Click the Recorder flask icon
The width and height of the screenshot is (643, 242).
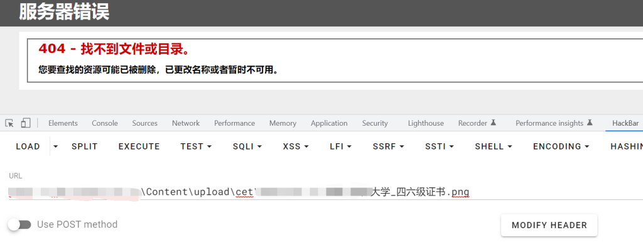click(x=494, y=123)
